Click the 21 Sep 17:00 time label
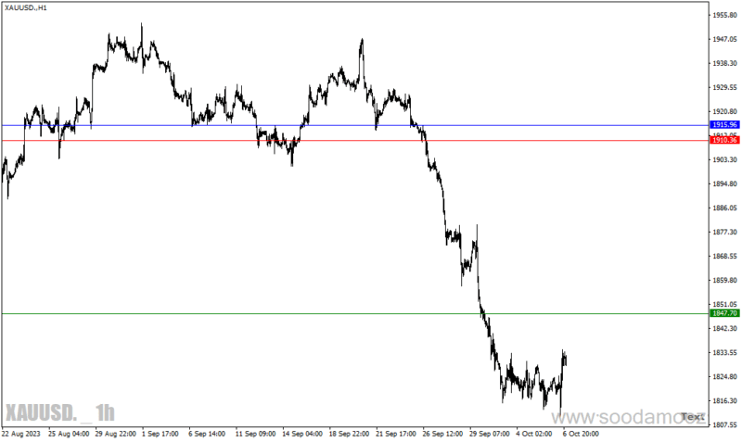 [x=396, y=434]
